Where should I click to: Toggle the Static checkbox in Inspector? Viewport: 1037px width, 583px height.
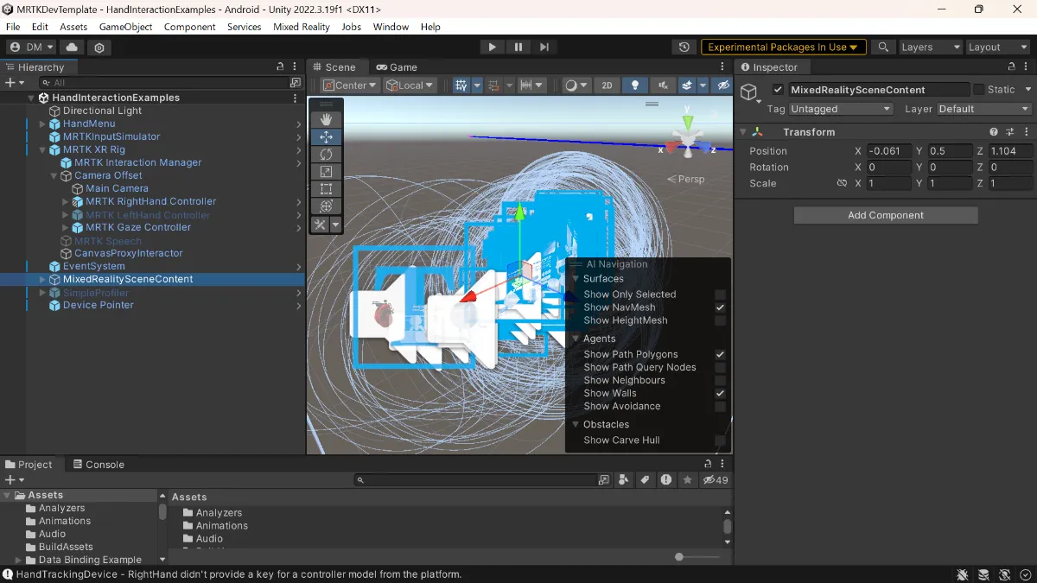click(x=978, y=90)
